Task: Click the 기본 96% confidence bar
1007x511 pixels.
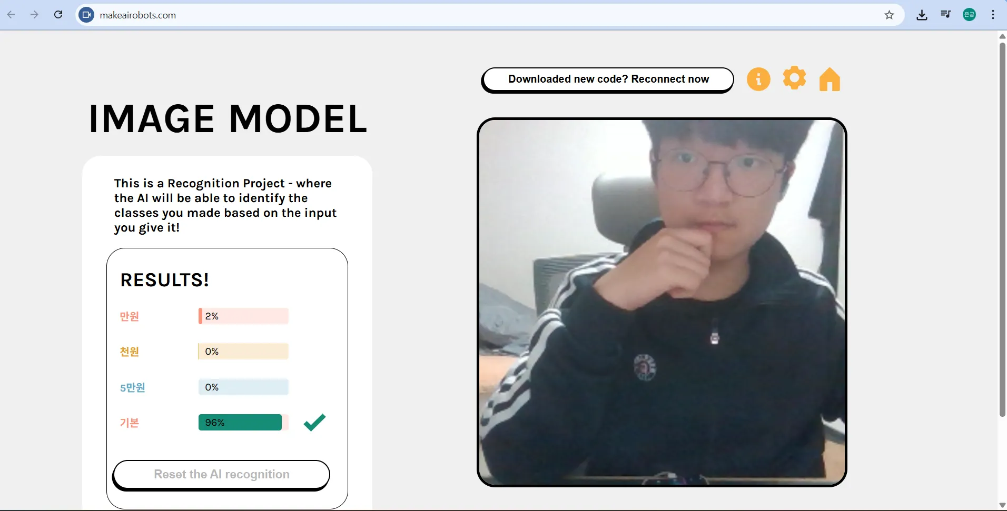Action: [x=243, y=423]
